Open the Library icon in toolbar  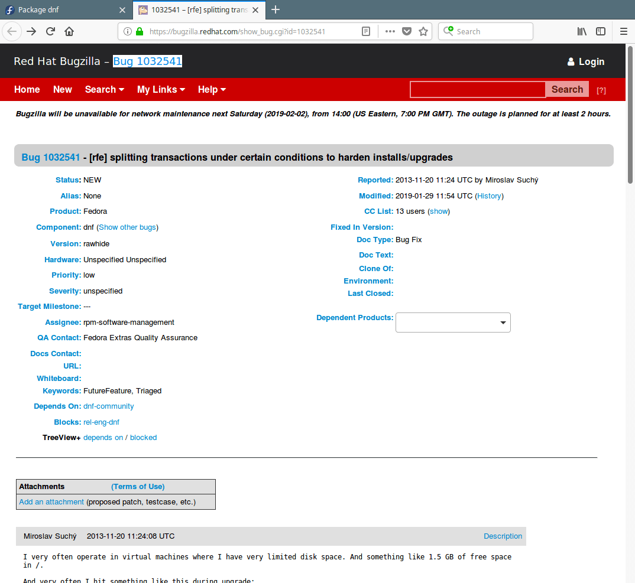click(582, 31)
